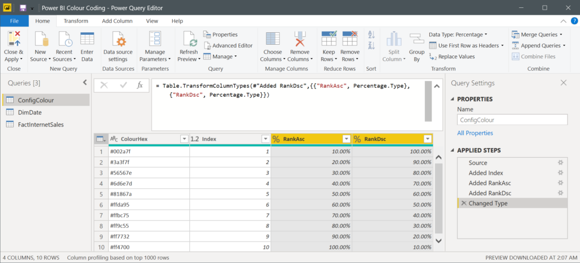Click the table corner menu icon
The image size is (580, 263).
click(100, 139)
